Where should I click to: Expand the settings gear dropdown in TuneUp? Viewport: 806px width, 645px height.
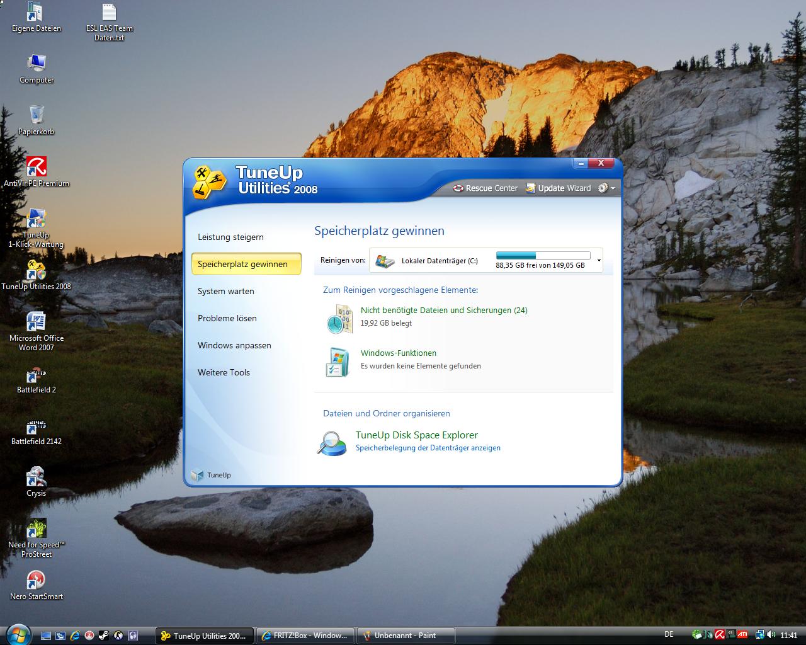click(606, 188)
